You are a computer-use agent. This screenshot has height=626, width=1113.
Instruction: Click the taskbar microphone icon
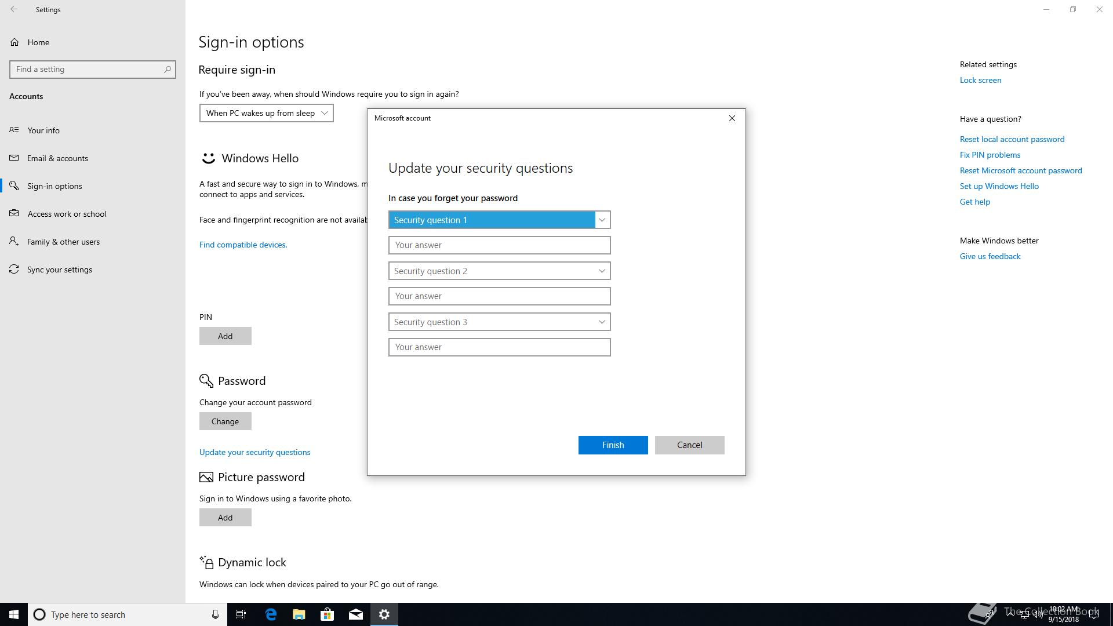tap(215, 614)
